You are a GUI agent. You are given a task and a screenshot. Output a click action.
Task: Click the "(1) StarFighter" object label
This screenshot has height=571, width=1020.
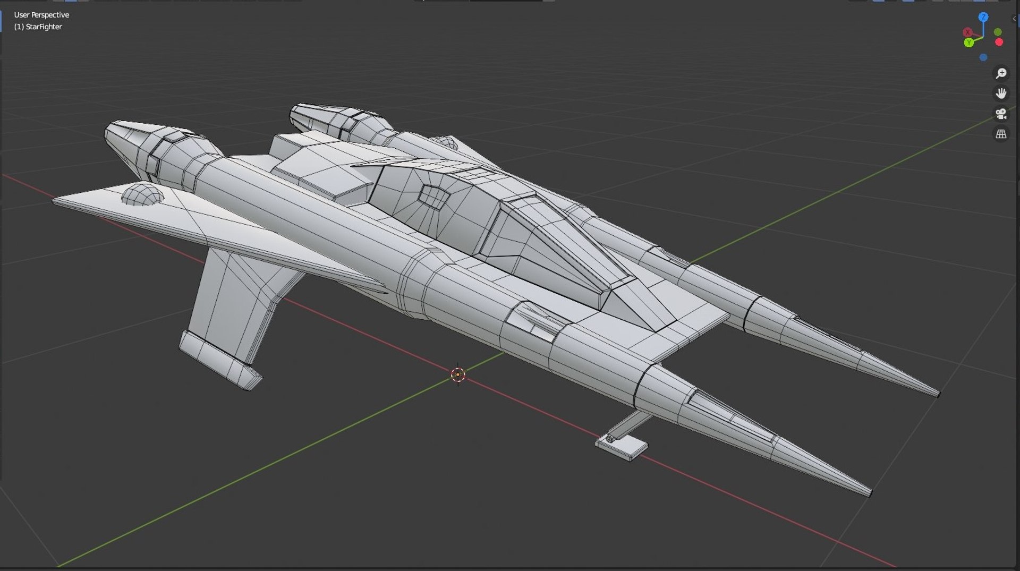[x=38, y=27]
